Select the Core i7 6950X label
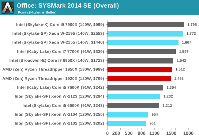Image resolution: width=199 pixels, height=138 pixels. [57, 60]
